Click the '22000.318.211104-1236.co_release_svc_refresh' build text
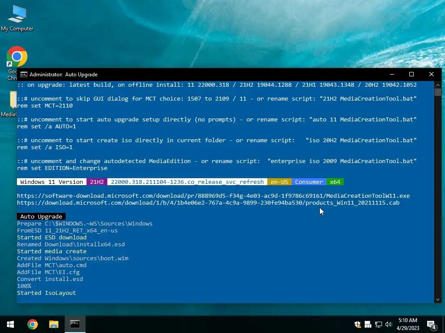445x333 pixels. pyautogui.click(x=187, y=182)
